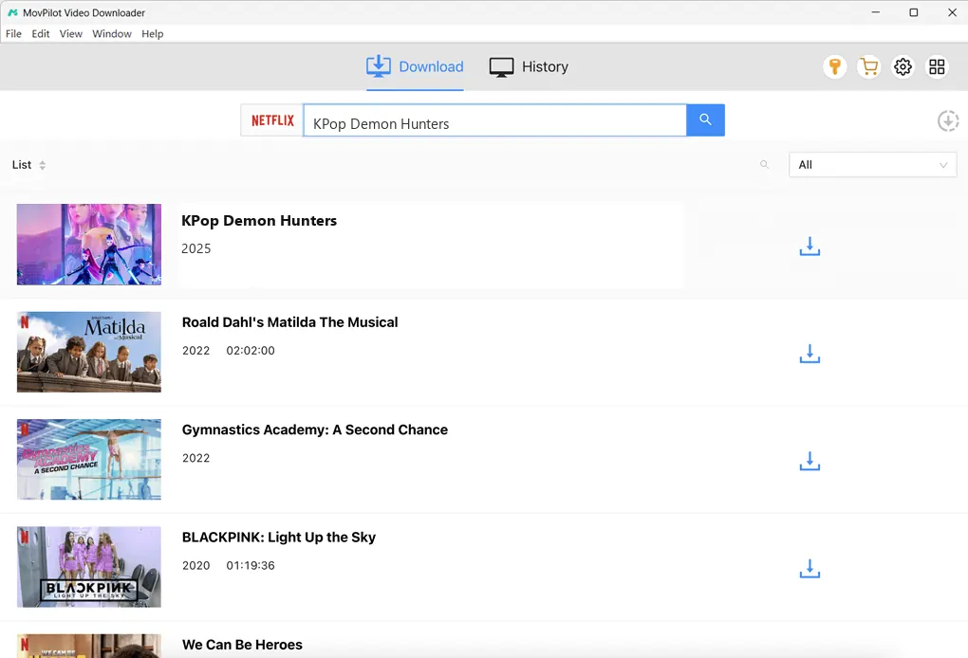
Task: Close the MovPilot window
Action: [952, 12]
